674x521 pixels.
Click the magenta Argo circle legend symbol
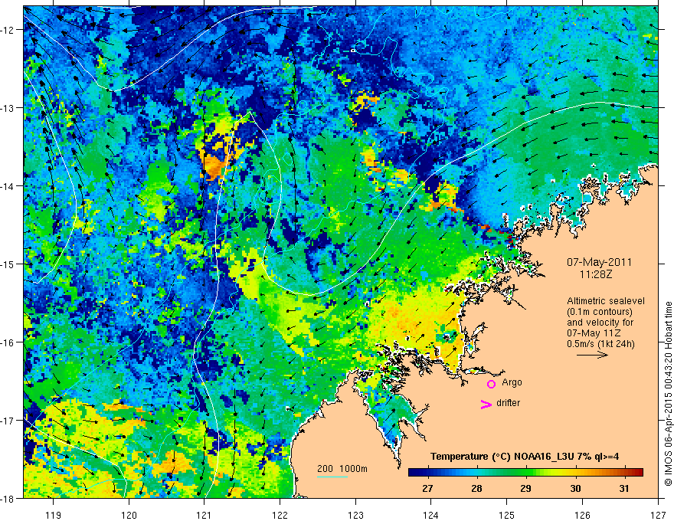coord(491,384)
